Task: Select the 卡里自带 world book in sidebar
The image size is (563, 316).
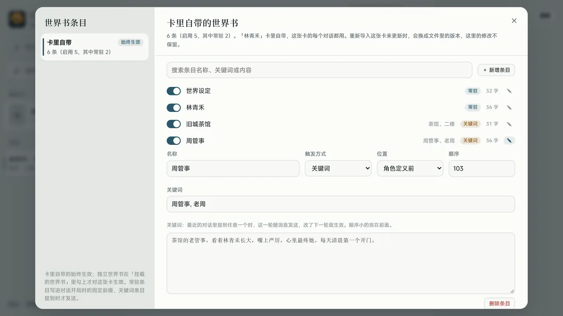Action: click(x=95, y=47)
